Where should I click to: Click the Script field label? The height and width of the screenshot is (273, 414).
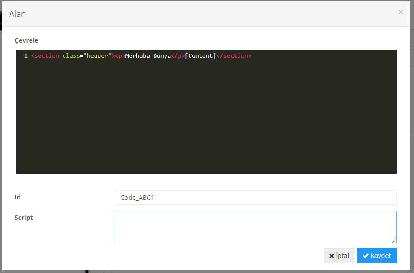point(24,218)
